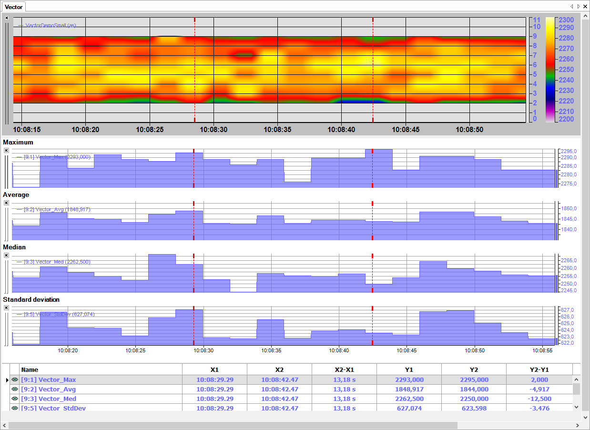Click the Name column header
The height and width of the screenshot is (430, 590).
(30, 369)
